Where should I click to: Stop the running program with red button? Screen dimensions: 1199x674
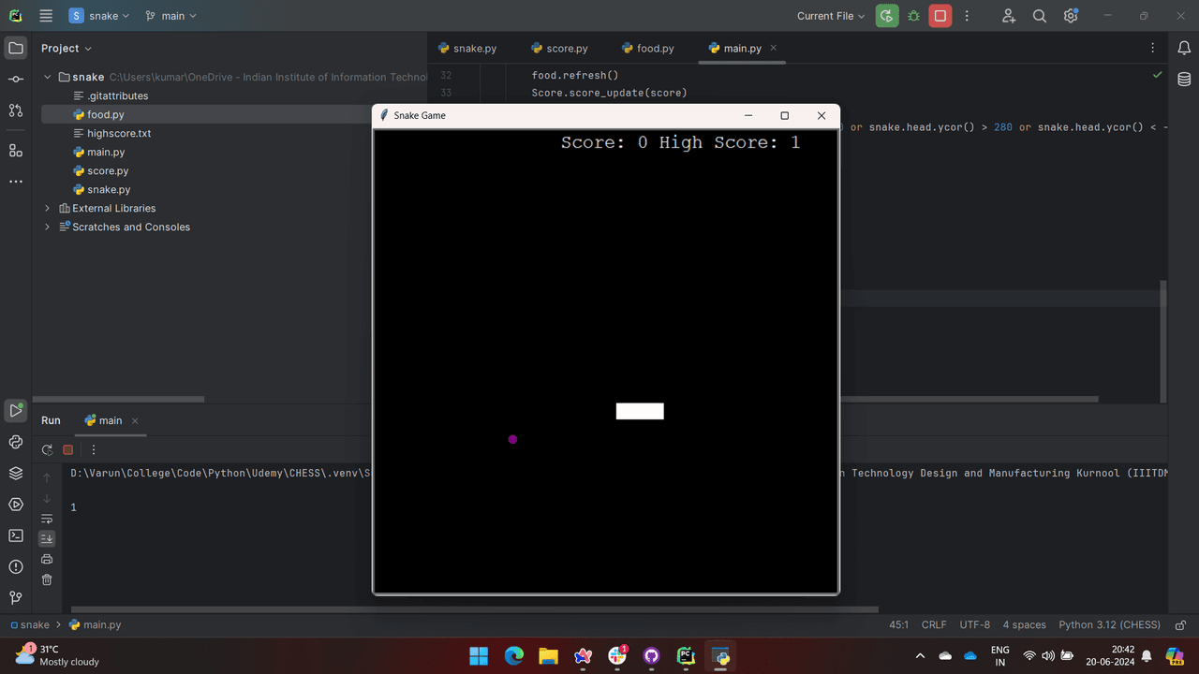click(x=940, y=16)
